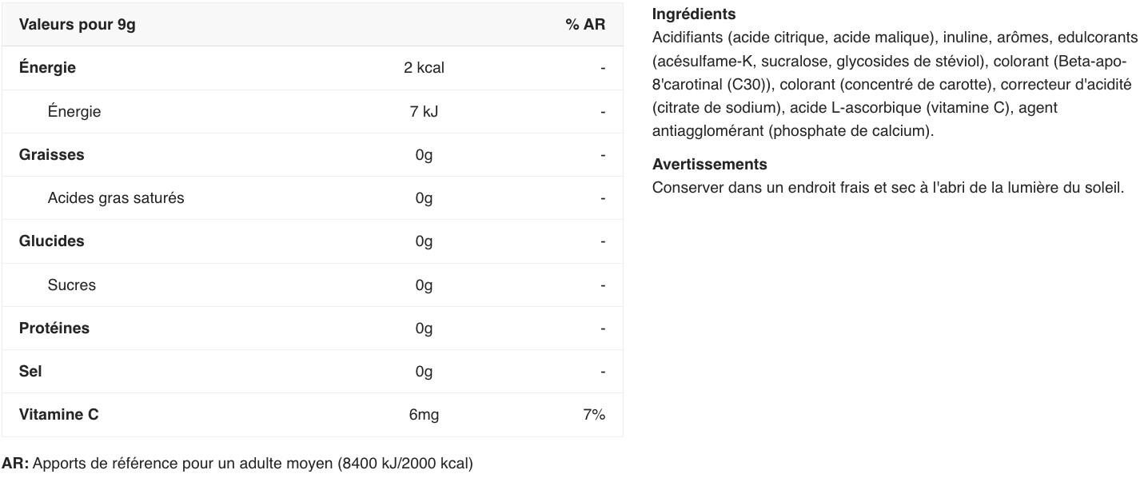Click the 'Valeurs pour 9g' table header
The image size is (1148, 478).
(77, 25)
